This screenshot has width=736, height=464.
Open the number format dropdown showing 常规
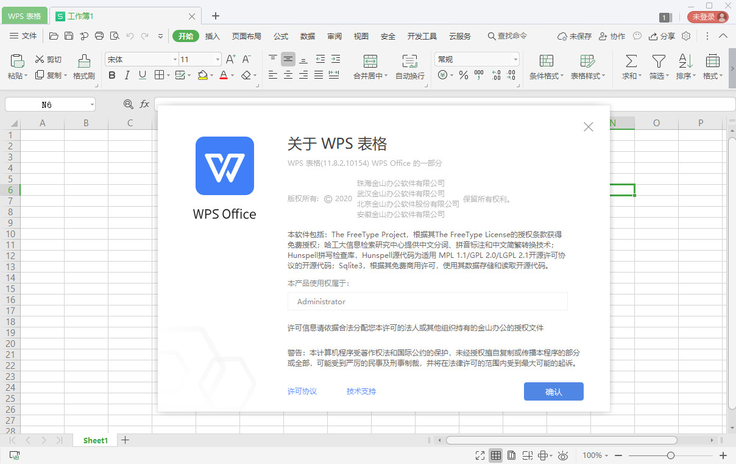point(515,60)
